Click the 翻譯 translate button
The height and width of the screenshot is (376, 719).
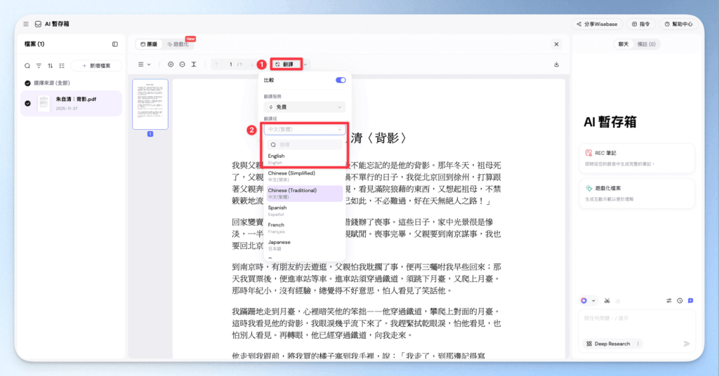point(286,65)
